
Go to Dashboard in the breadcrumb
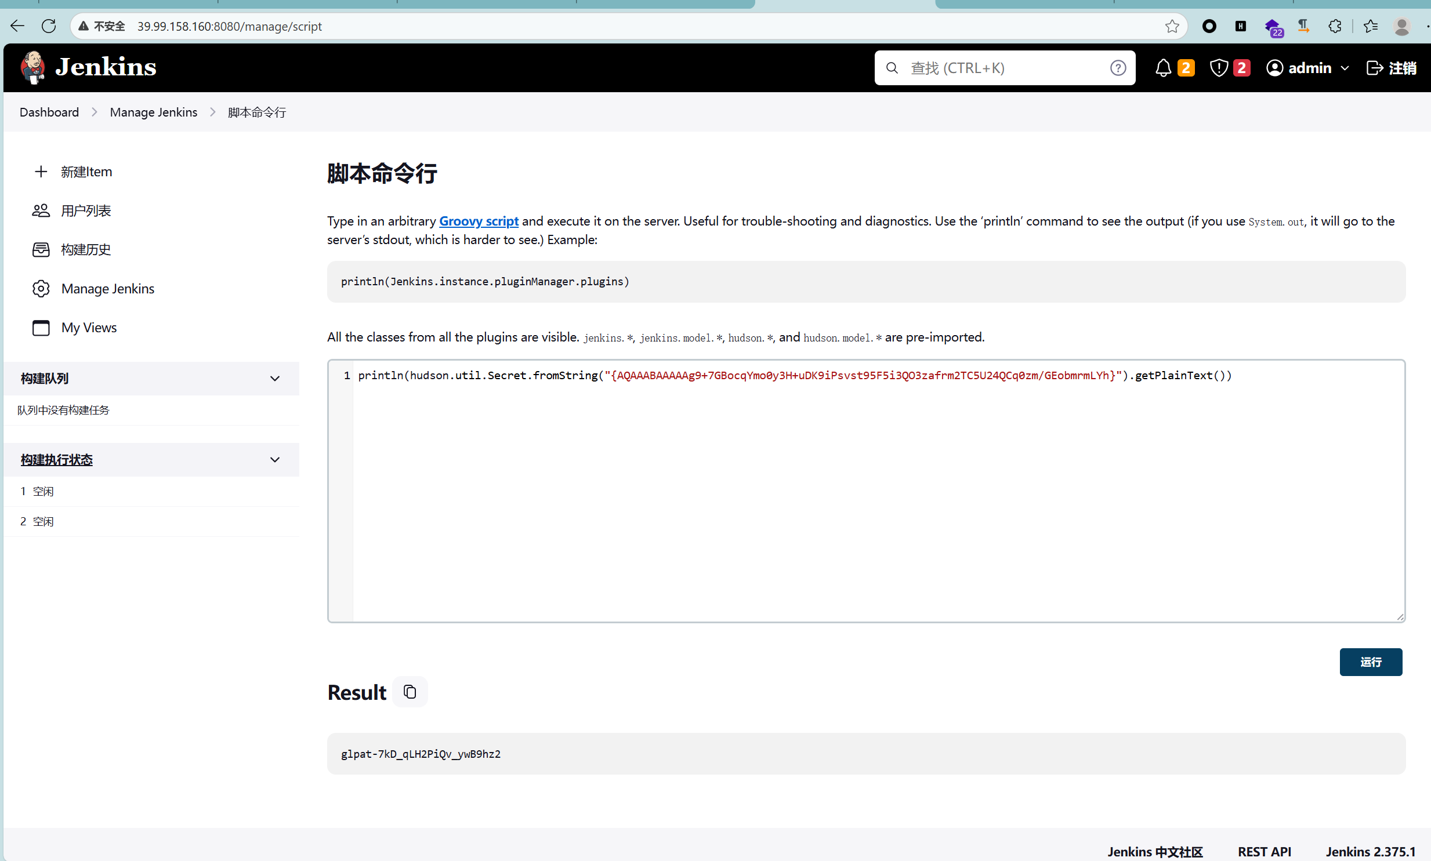click(49, 112)
